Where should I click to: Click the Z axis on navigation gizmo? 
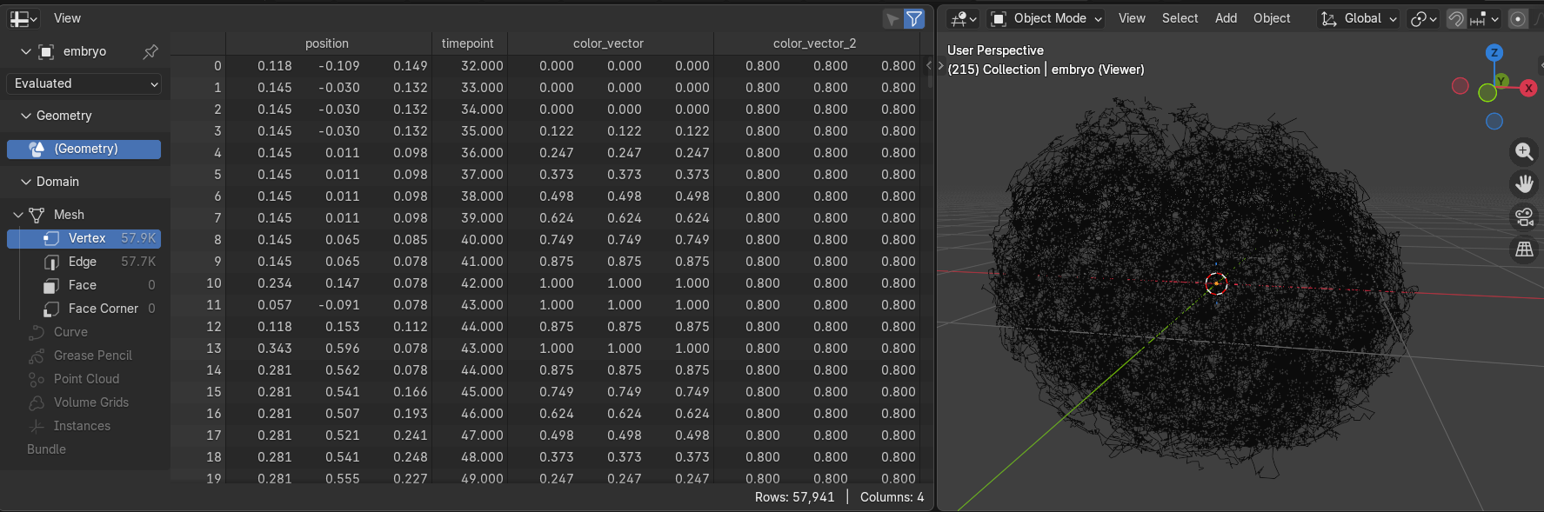(1494, 53)
